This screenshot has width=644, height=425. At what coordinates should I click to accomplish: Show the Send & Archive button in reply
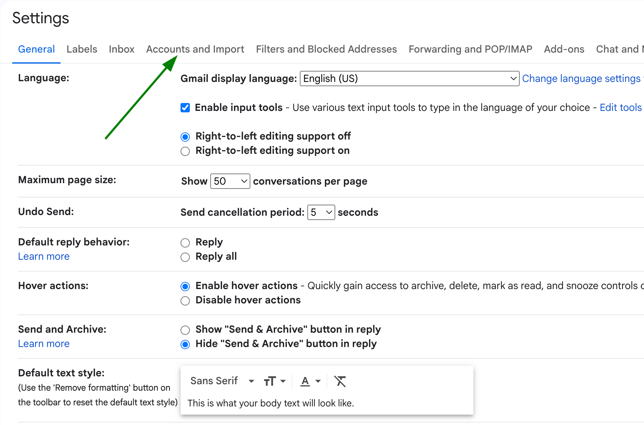pyautogui.click(x=185, y=329)
